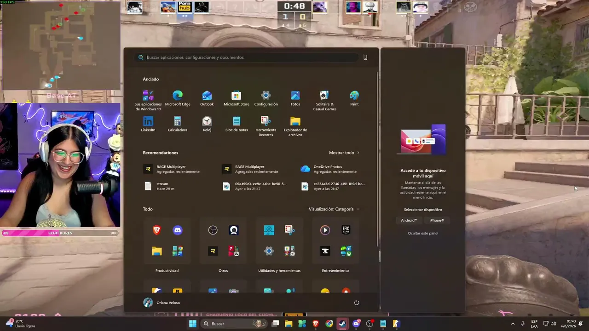Select iPhone® device option
The image size is (589, 331).
(x=437, y=220)
